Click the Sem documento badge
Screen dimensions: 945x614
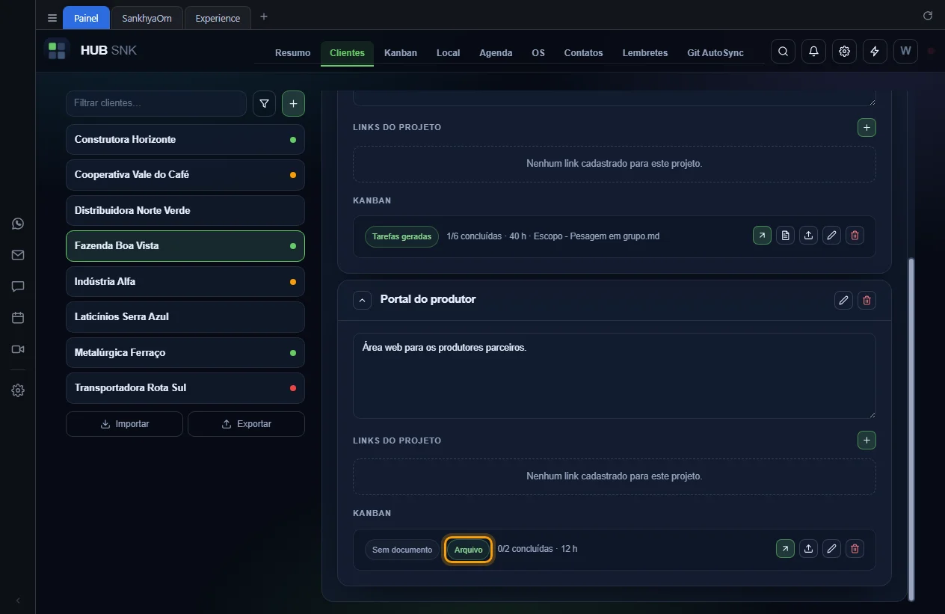click(x=402, y=550)
